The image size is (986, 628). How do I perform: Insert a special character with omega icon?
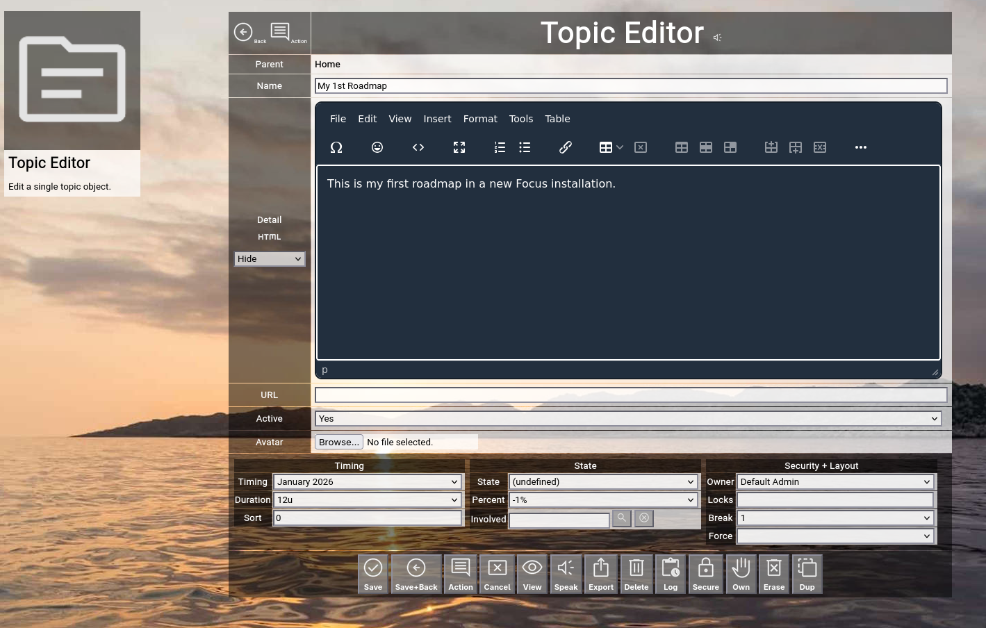336,147
